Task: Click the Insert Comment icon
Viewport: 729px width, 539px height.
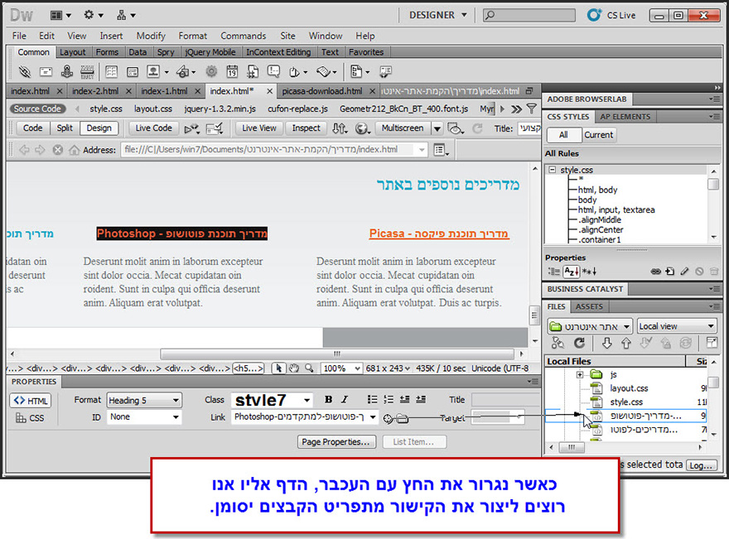Action: click(x=273, y=71)
